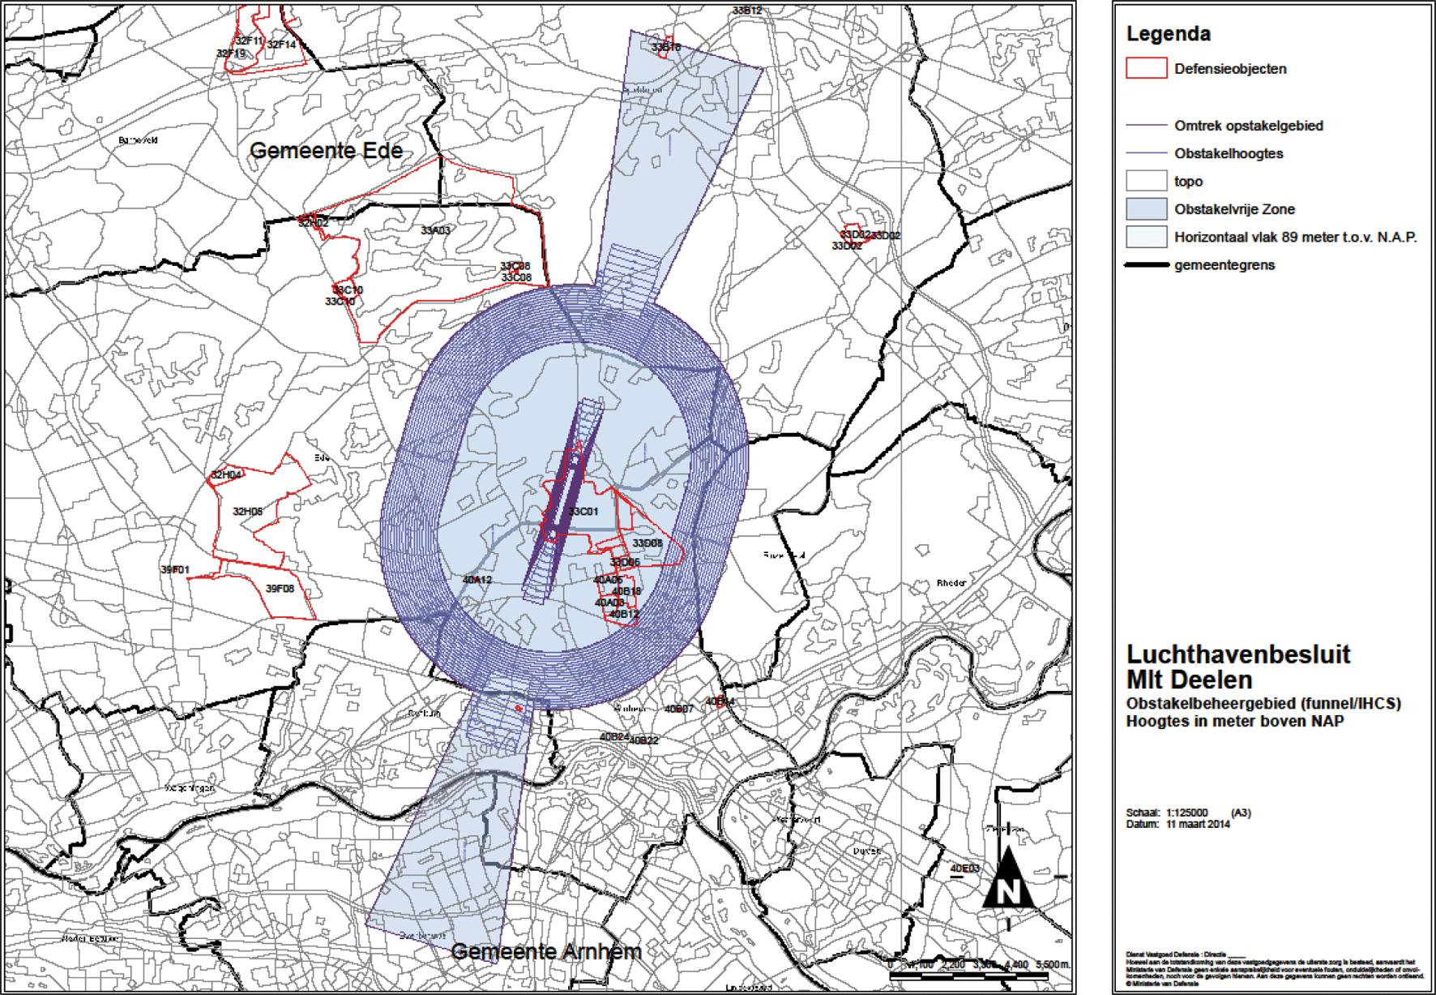Click the white topo legend box

click(1146, 181)
